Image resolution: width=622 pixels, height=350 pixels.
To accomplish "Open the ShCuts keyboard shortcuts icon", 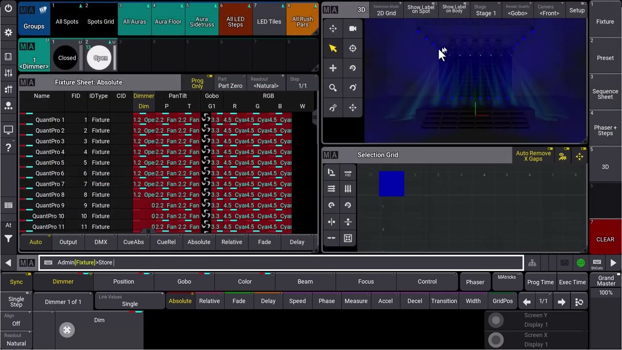I will tap(597, 263).
